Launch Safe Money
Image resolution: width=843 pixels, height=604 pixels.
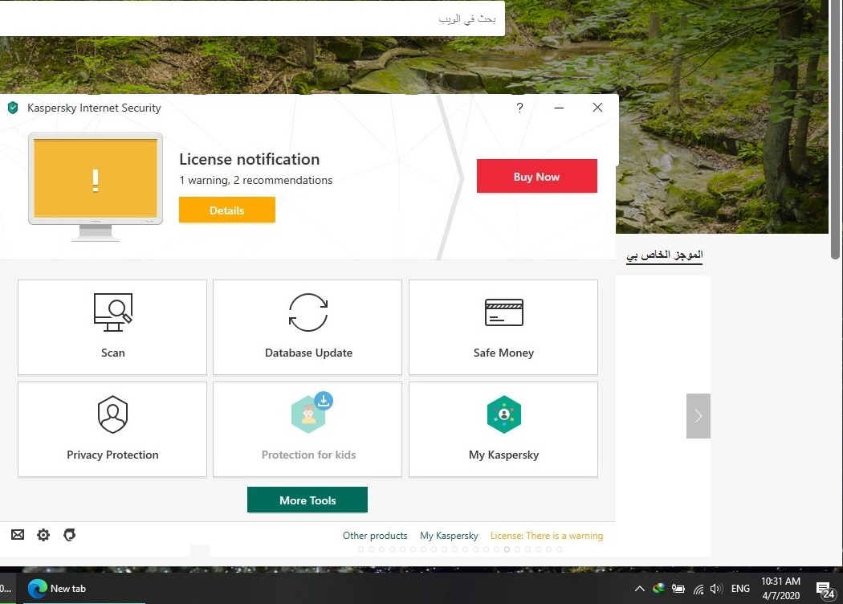click(503, 327)
